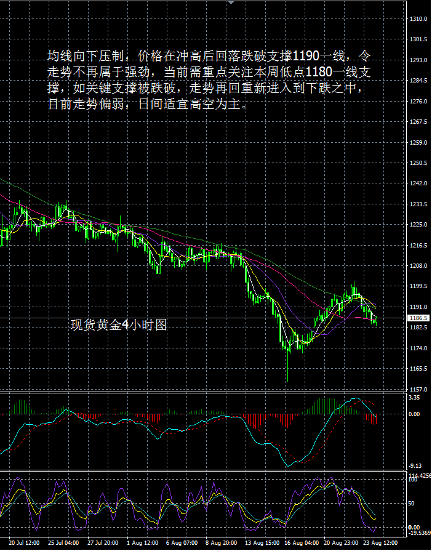Click the 1267.5 price axis label

[418, 121]
